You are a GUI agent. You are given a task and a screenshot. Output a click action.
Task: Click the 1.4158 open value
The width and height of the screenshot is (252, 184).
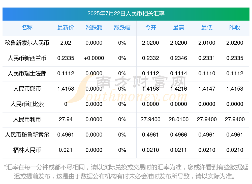(150, 89)
